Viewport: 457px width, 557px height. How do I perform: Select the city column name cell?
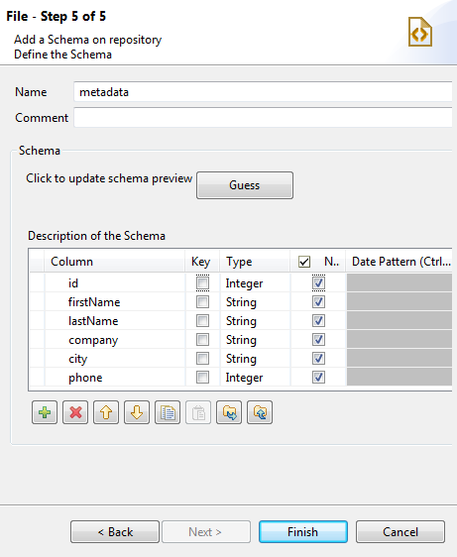[115, 359]
